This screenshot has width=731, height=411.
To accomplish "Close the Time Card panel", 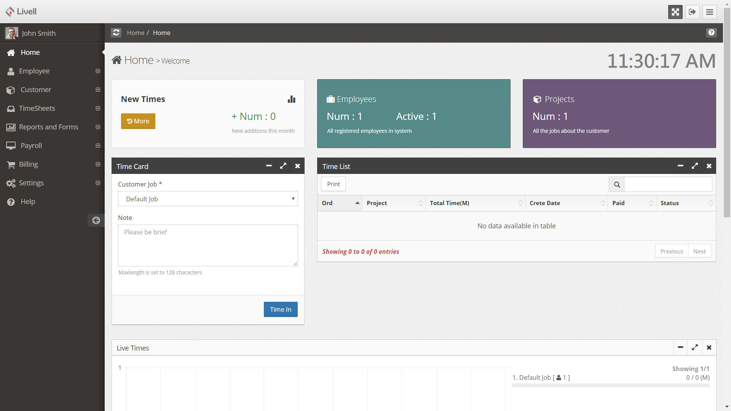I will (x=297, y=166).
